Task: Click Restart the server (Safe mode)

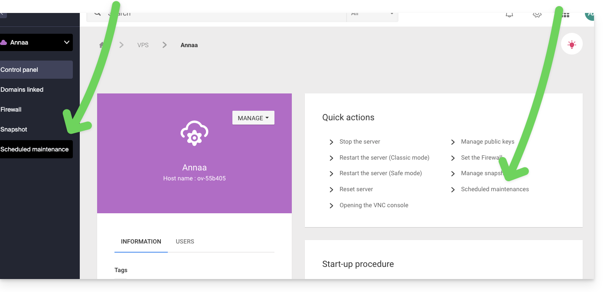Action: click(x=380, y=173)
